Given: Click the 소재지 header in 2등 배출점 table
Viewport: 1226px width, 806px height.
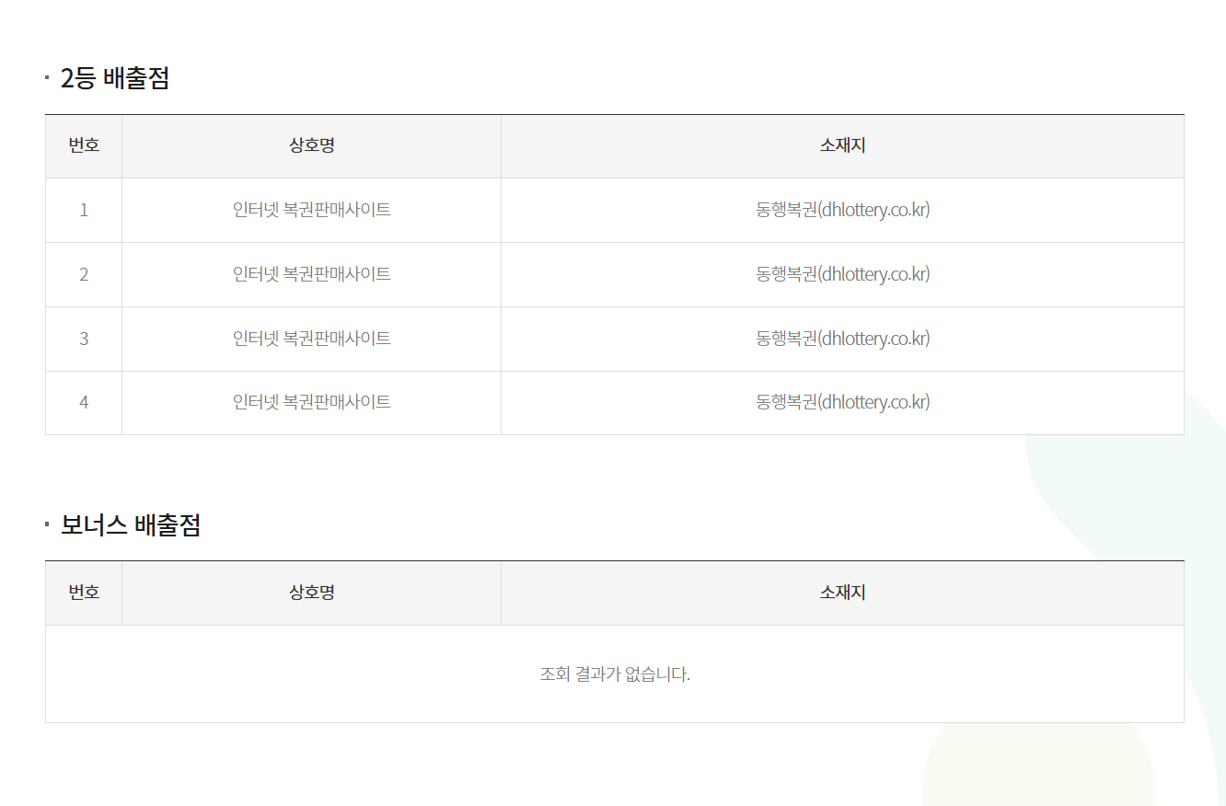Looking at the screenshot, I should pyautogui.click(x=843, y=145).
